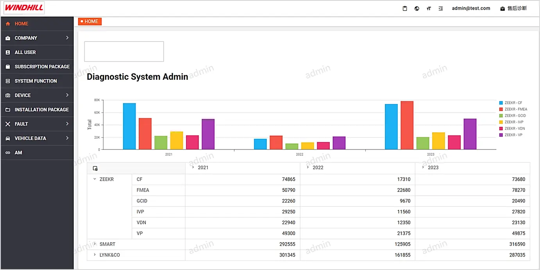The width and height of the screenshot is (540, 270).
Task: Open the HOME sidebar menu item
Action: (37, 24)
